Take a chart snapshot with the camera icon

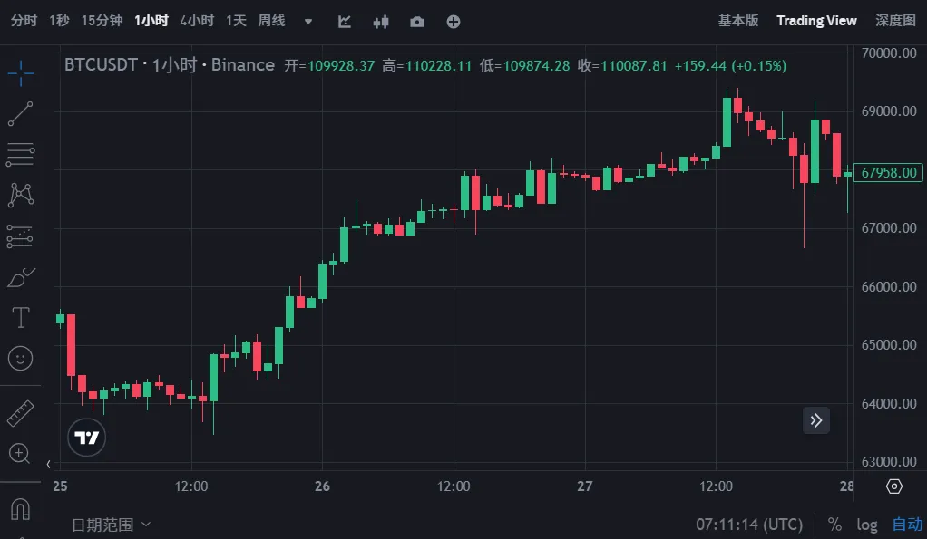(x=416, y=21)
